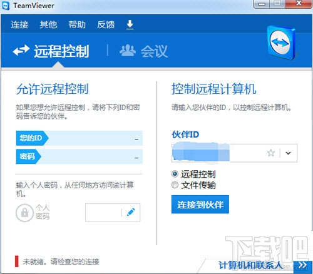313x274 pixels.
Task: Click the download arrow icon in menu bar
Action: pos(130,24)
